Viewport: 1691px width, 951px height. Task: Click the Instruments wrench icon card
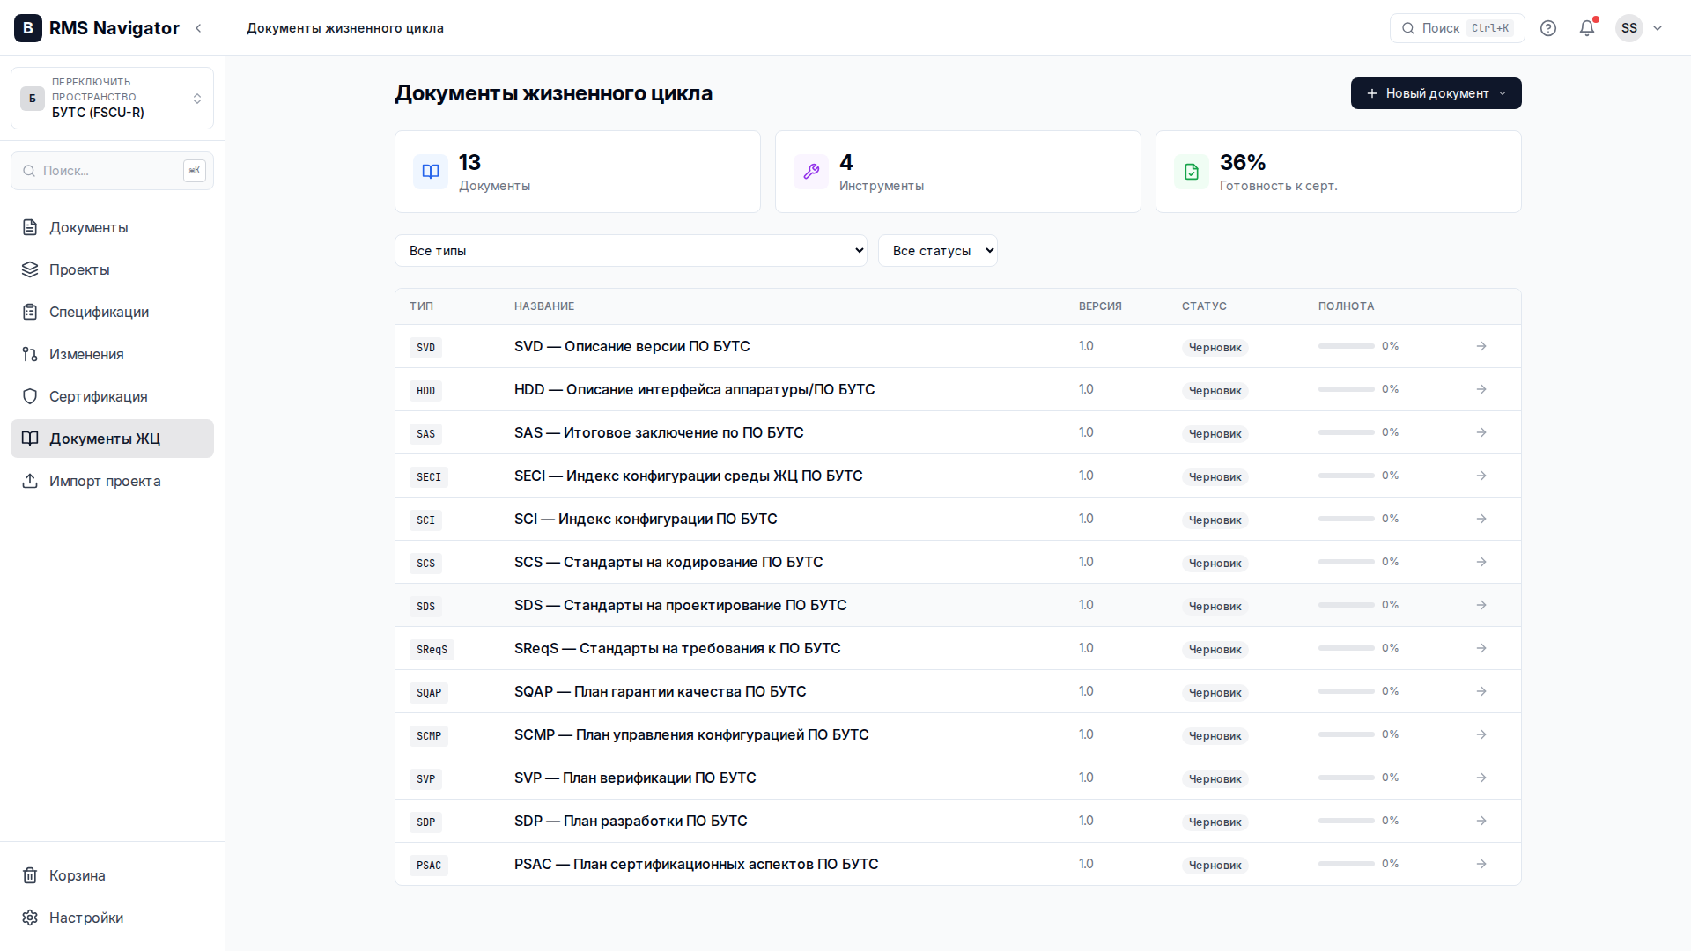click(811, 172)
